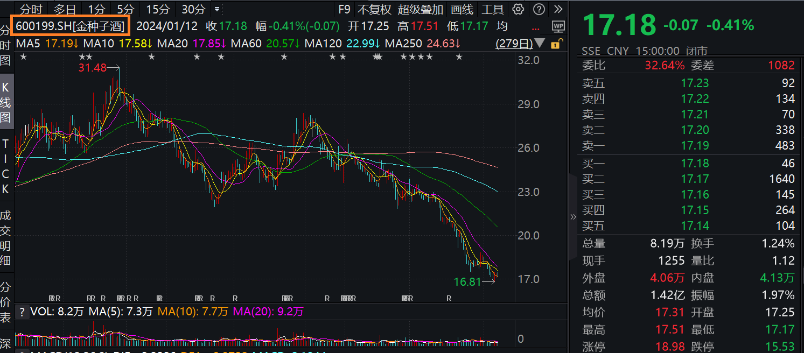Viewport: 804px width, 353px height.
Task: Select the 画线 drawing tool
Action: tap(460, 9)
